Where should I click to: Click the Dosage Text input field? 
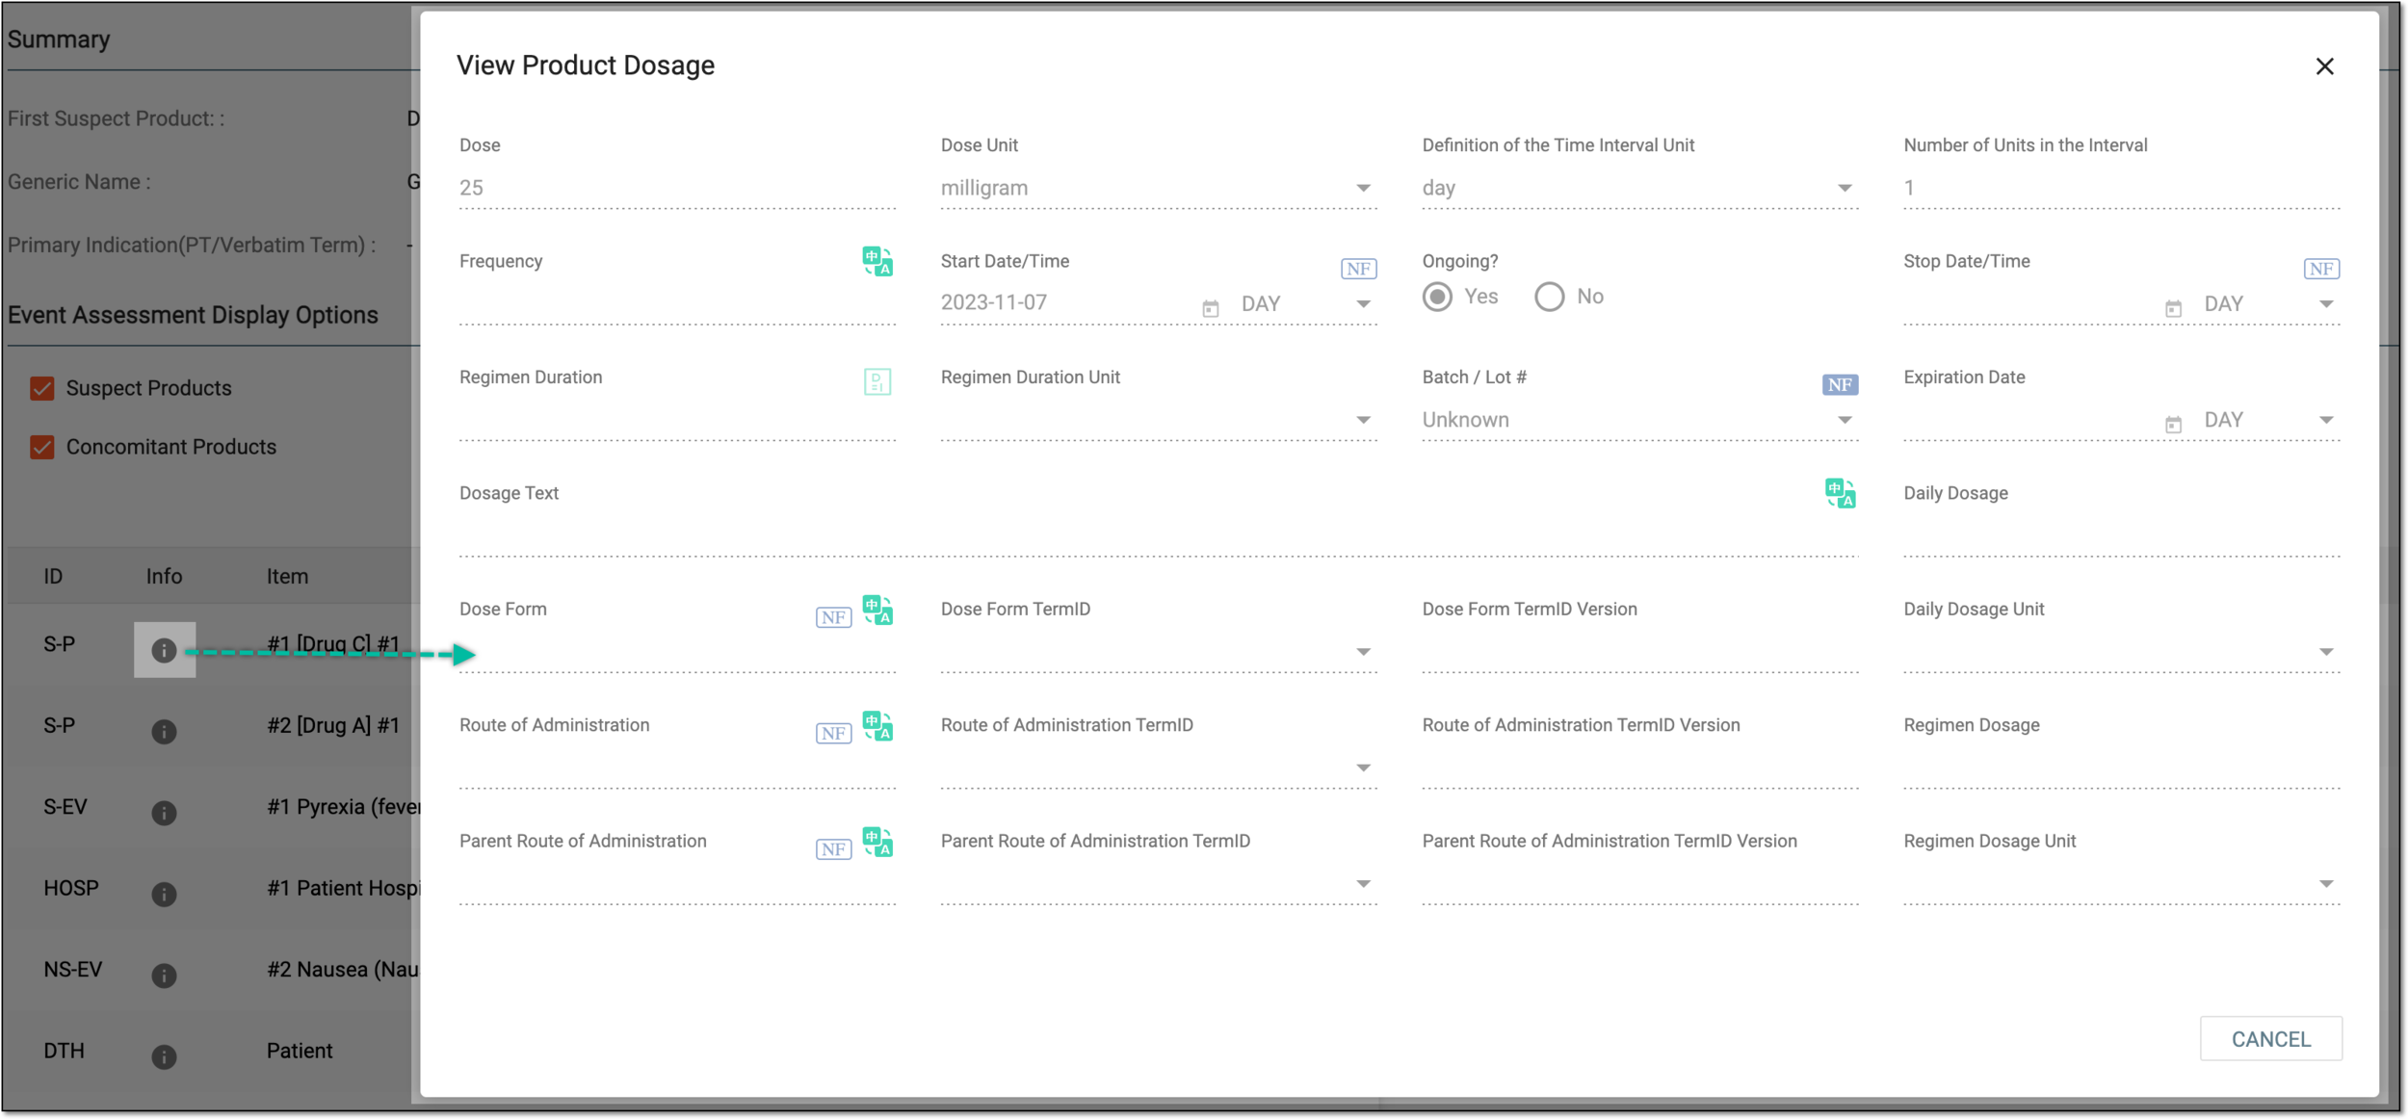1159,537
